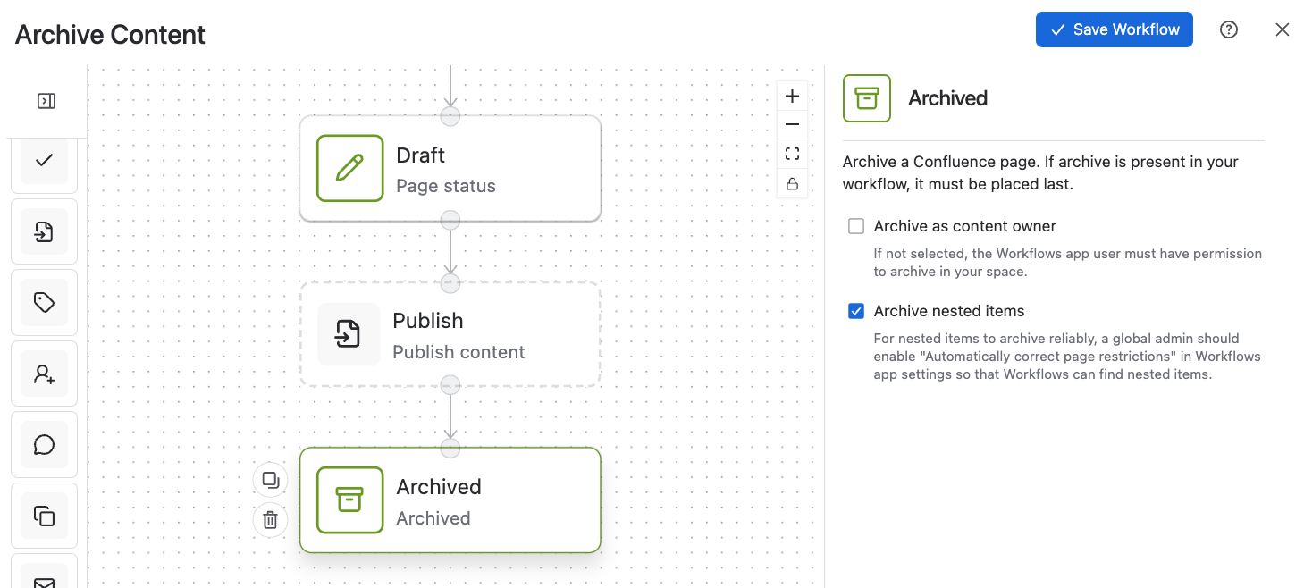Click the publish icon on Publish node

[348, 334]
